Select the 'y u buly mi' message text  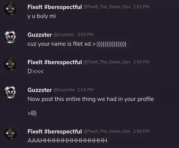[42, 16]
